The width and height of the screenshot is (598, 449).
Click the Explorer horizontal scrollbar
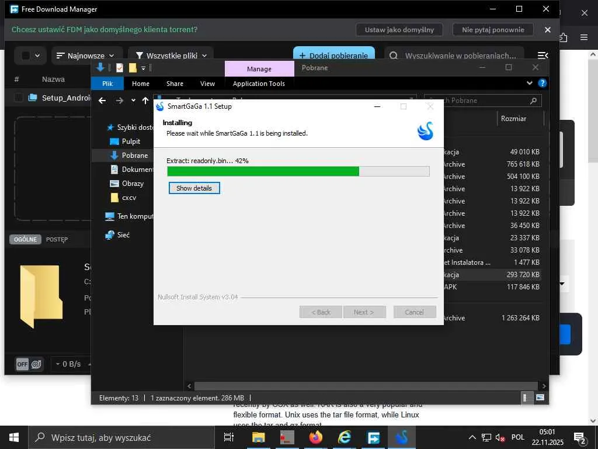pos(366,386)
